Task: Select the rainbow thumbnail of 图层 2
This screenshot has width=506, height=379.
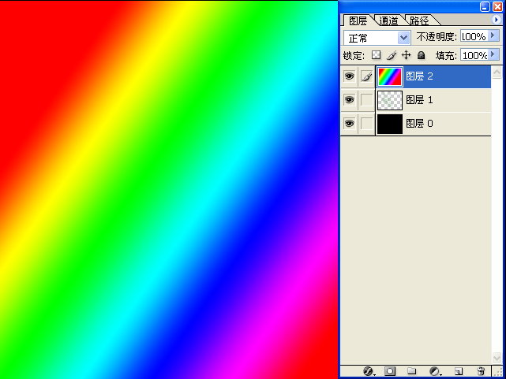Action: coord(390,76)
